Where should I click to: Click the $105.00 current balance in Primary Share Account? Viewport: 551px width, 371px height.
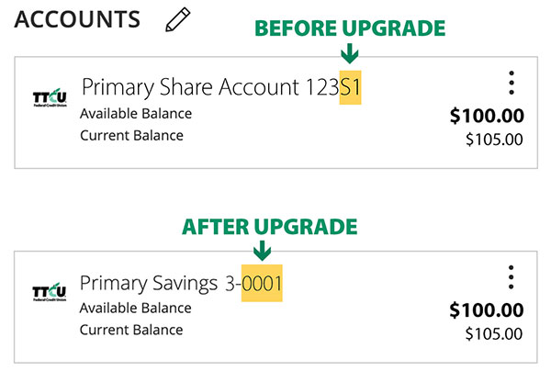(x=494, y=140)
